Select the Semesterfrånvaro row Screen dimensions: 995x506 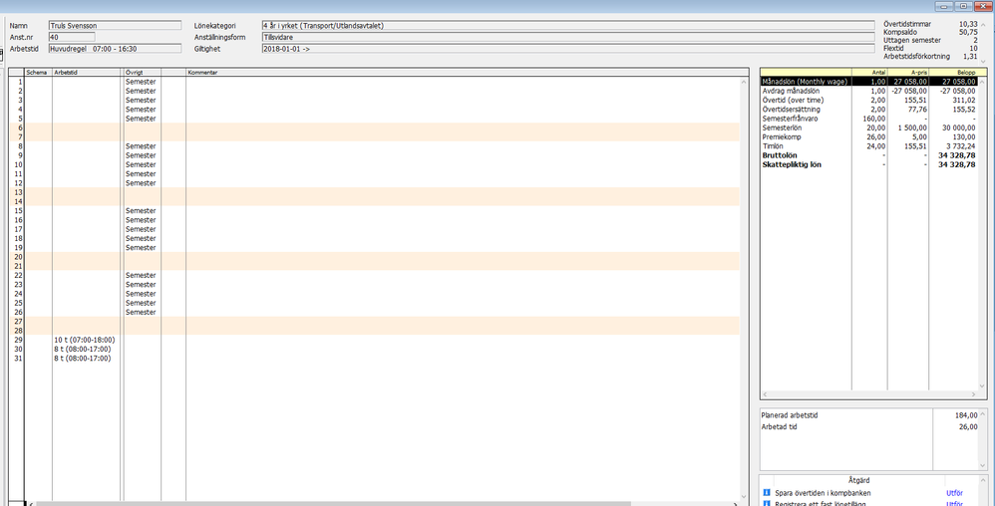(x=868, y=119)
